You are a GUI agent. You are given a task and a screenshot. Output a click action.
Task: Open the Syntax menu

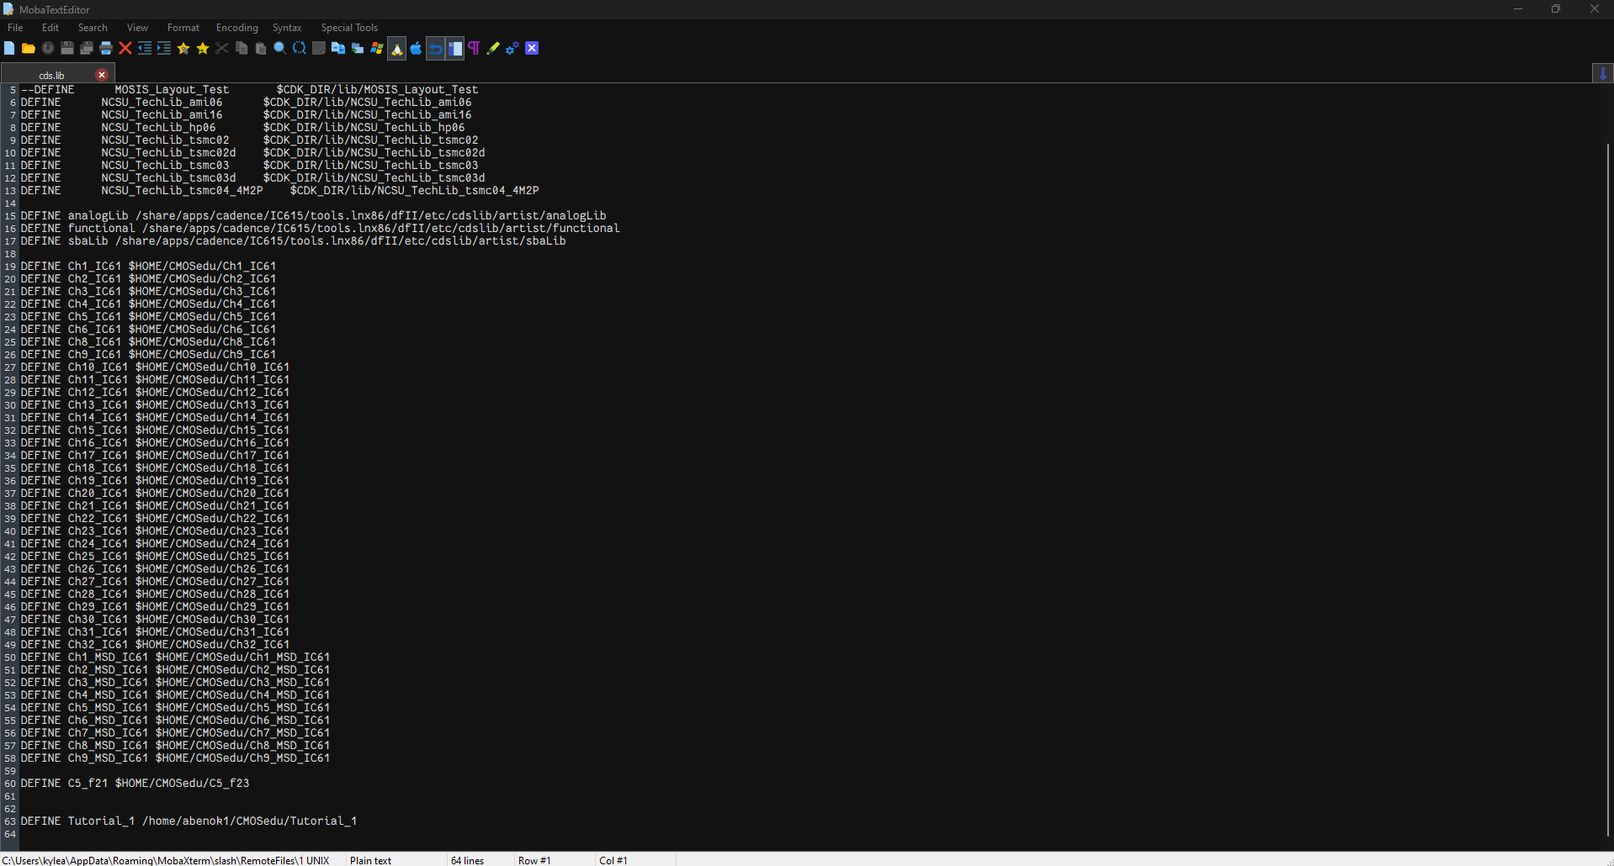287,28
